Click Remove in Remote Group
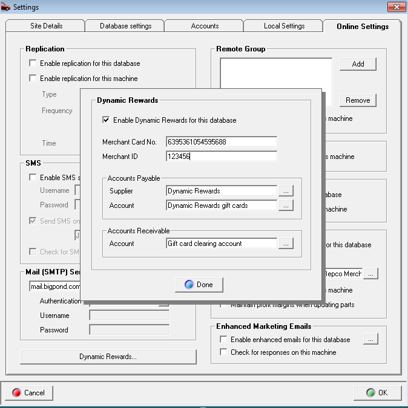The image size is (408, 408). point(358,100)
